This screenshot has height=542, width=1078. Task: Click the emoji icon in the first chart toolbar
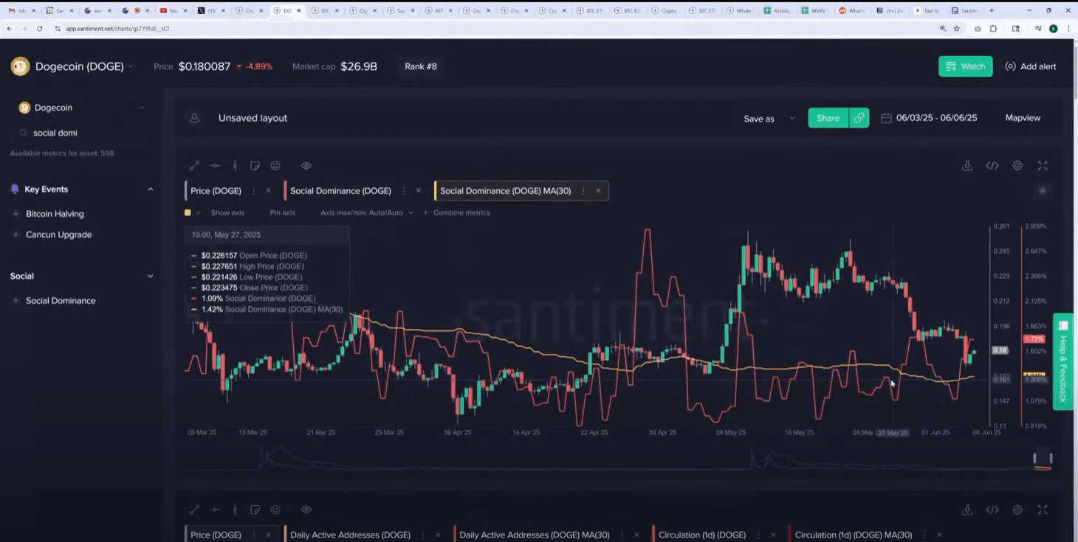coord(275,166)
